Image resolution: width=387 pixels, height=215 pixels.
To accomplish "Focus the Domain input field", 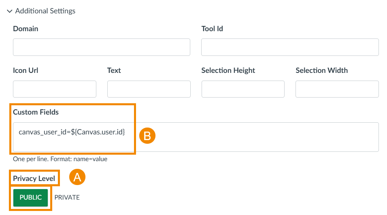I will [x=102, y=47].
